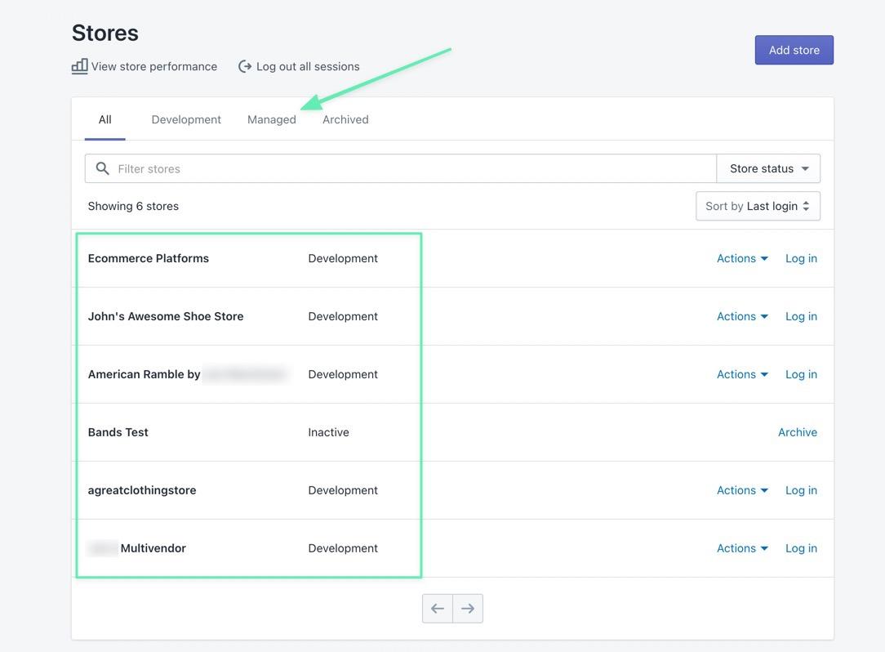Viewport: 885px width, 652px height.
Task: Switch to the Managed tab
Action: [x=272, y=119]
